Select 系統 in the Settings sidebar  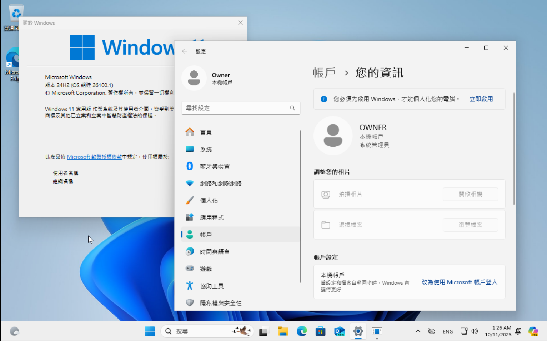tap(206, 149)
